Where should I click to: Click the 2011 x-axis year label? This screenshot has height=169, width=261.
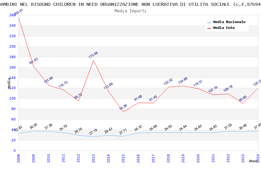(64, 158)
